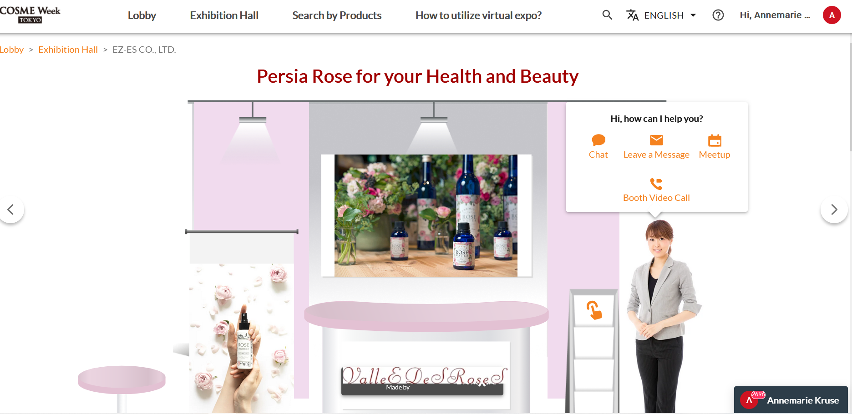Image resolution: width=852 pixels, height=414 pixels.
Task: Click the red user avatar in header
Action: (x=832, y=15)
